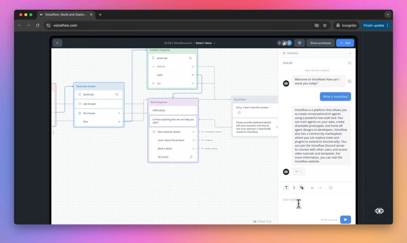Open code editor icon in Validate response Javascript
407x243 pixels.
pyautogui.click(x=191, y=58)
